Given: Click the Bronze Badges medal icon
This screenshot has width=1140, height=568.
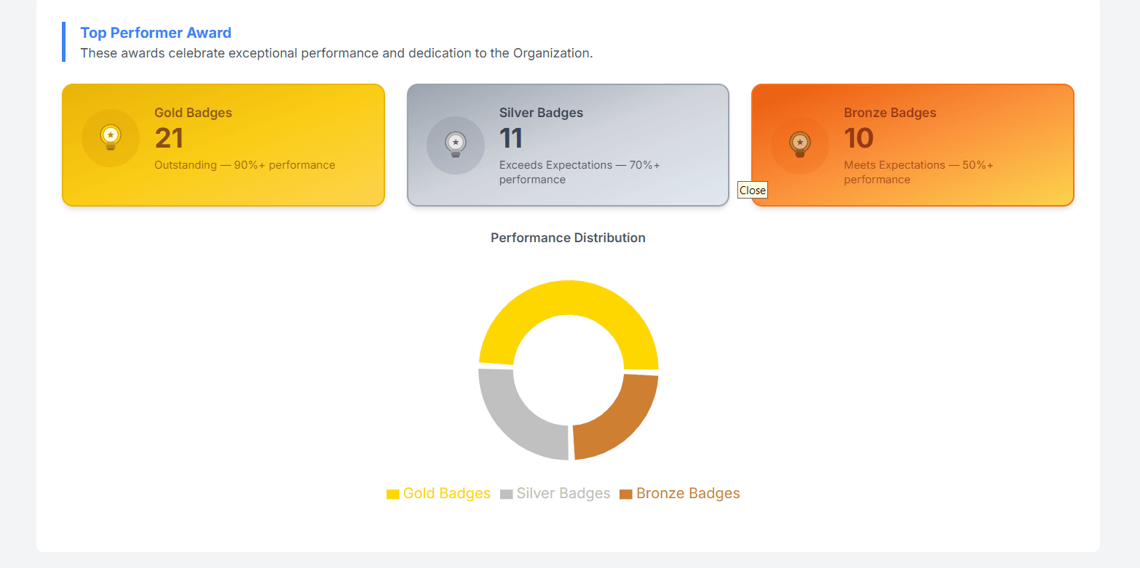Looking at the screenshot, I should tap(799, 145).
